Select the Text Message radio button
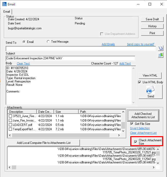The height and width of the screenshot is (177, 167). pyautogui.click(x=48, y=42)
